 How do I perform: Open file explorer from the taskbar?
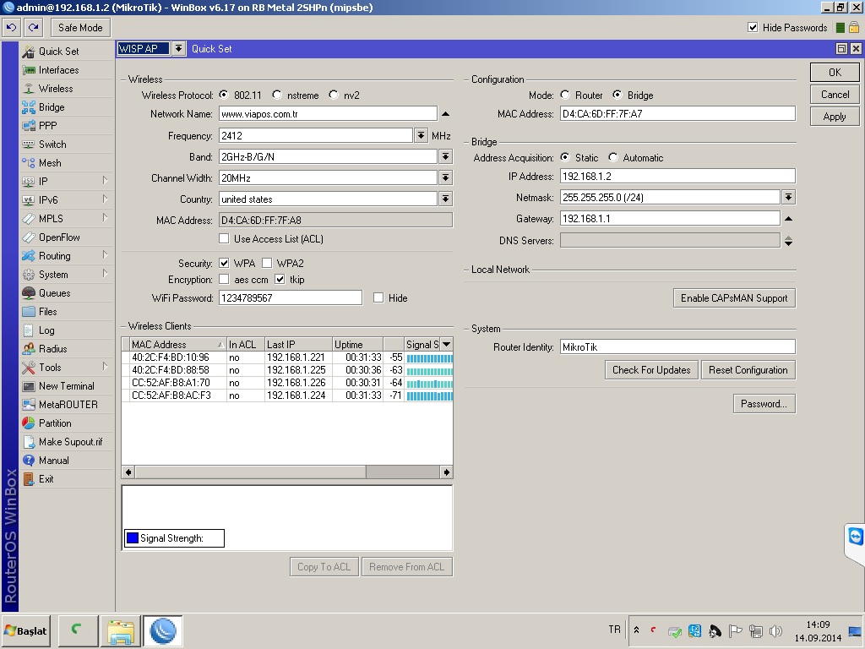coord(121,631)
